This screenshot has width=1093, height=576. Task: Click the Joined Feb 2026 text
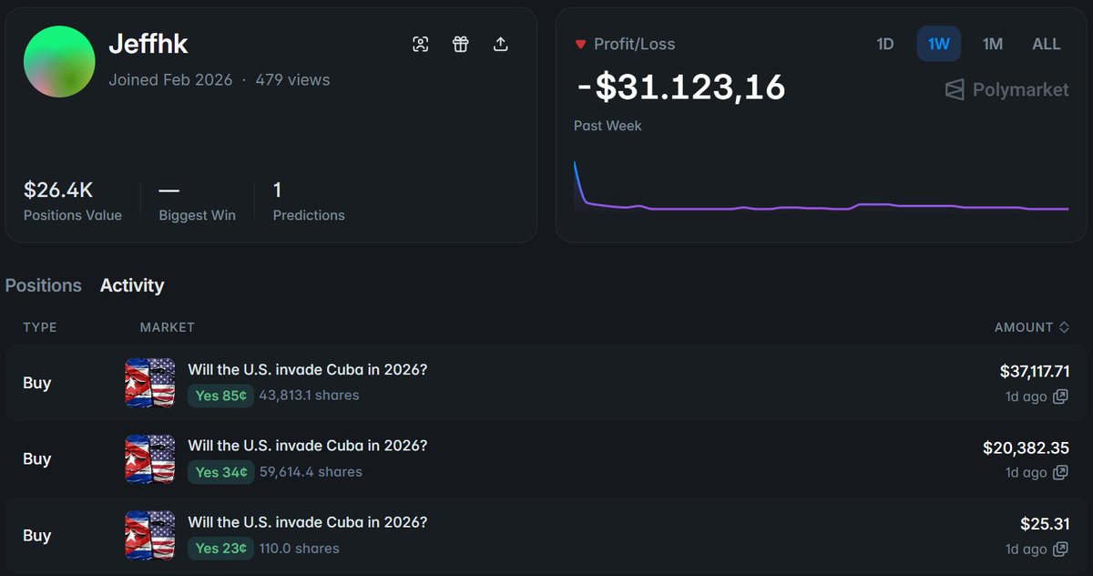[170, 80]
